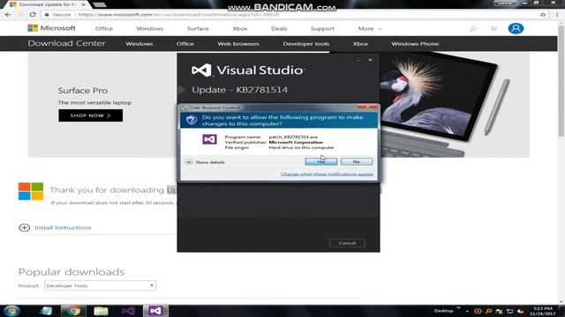Click the Secure padlock in the address bar
Screen dimensions: 565x317
pyautogui.click(x=47, y=15)
